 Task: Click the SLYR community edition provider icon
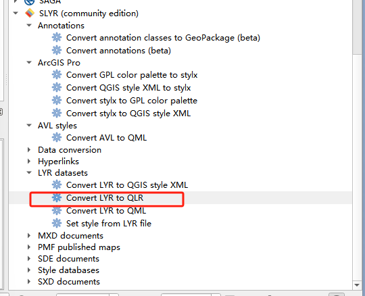[x=30, y=14]
